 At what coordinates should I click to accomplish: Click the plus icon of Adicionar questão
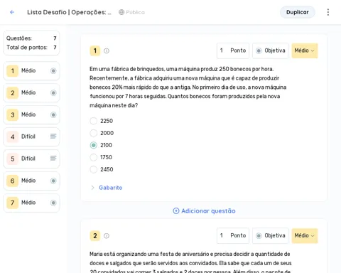[176, 211]
